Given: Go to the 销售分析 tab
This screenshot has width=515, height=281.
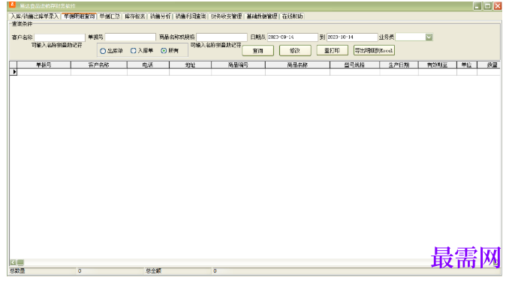Looking at the screenshot, I should pos(160,16).
